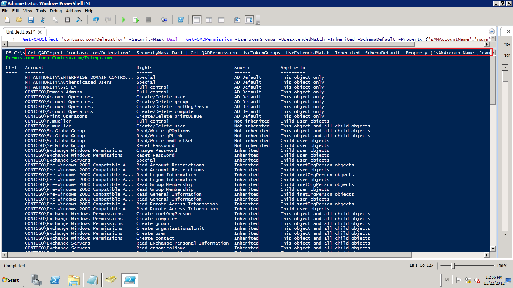Click the Show desktop button
Screen dimensions: 513x288
coord(509,280)
